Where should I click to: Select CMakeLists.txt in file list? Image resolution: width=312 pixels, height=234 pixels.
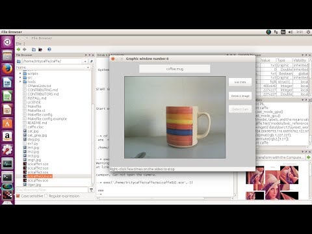pos(39,86)
